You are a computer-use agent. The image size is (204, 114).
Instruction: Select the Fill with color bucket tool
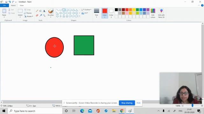[40, 11]
